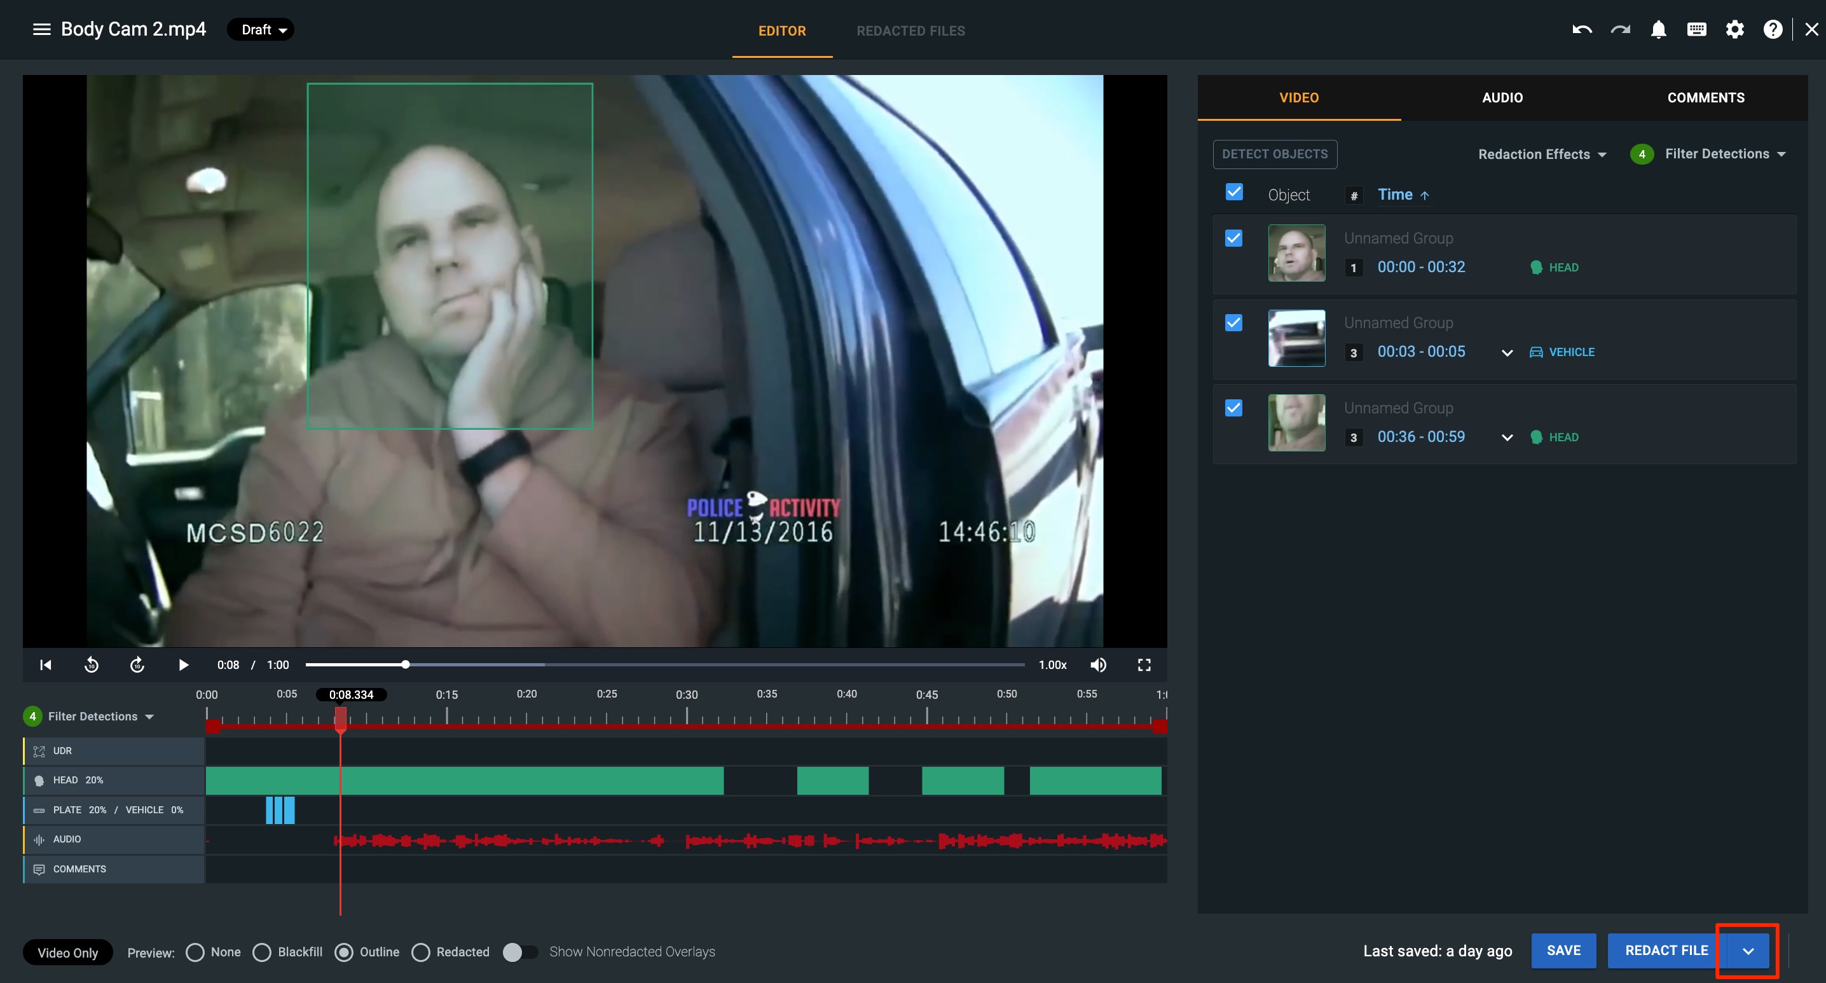The image size is (1826, 983).
Task: Switch to the Audio tab
Action: (1502, 98)
